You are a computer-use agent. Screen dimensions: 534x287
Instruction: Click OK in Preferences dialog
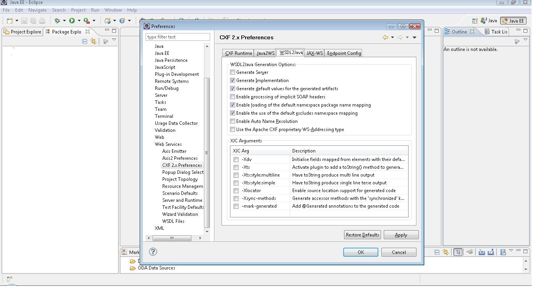tap(361, 252)
